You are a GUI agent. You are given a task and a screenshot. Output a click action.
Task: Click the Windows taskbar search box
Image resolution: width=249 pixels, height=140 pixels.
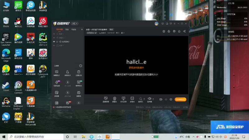(x=35, y=137)
